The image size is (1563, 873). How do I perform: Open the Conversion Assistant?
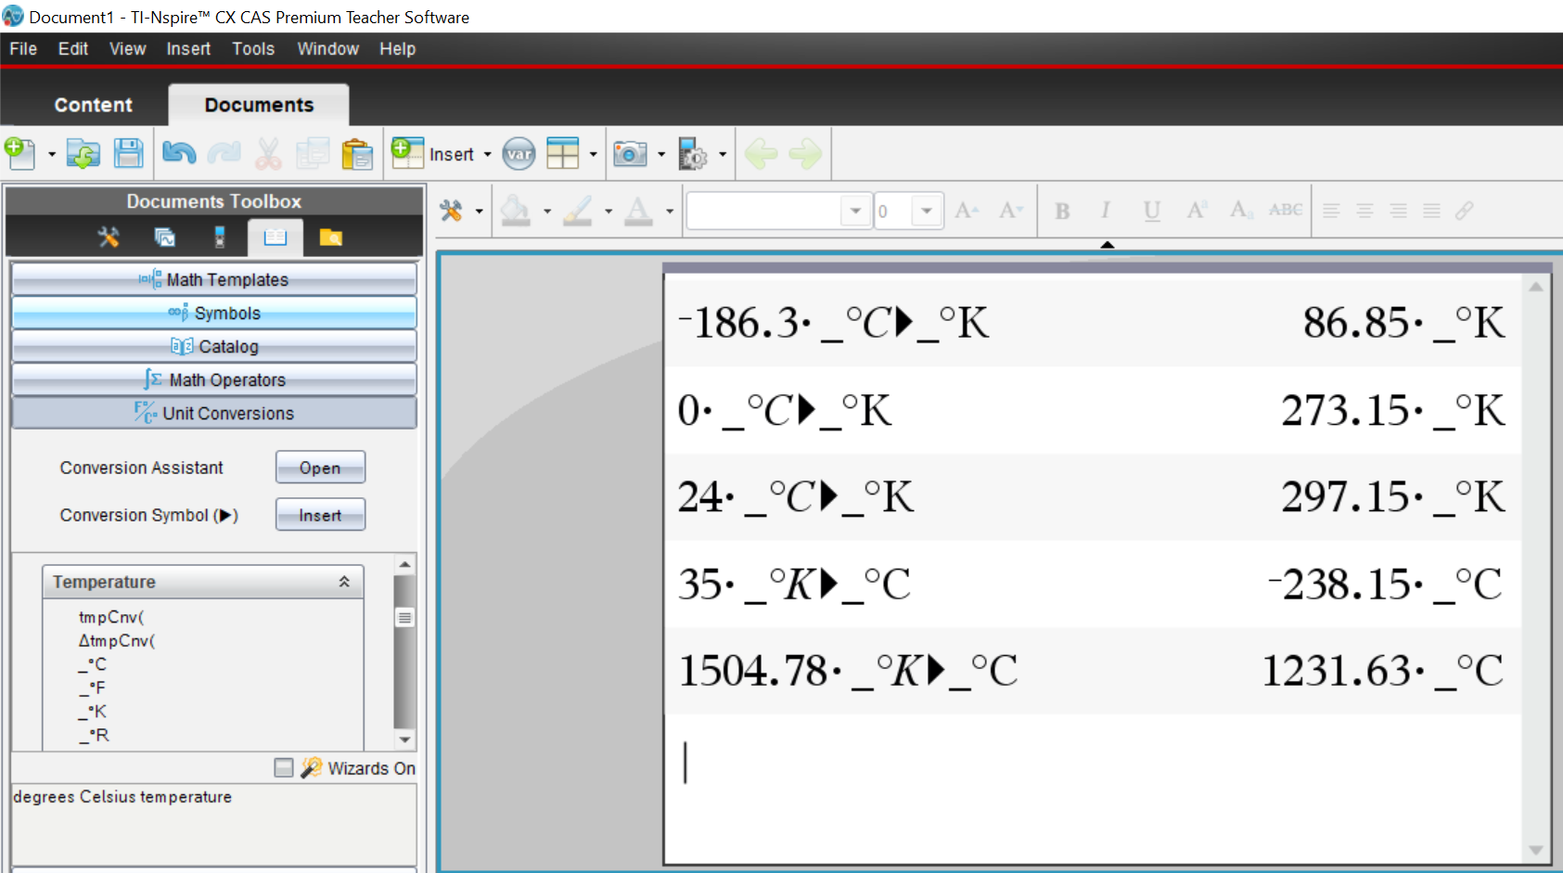(320, 468)
